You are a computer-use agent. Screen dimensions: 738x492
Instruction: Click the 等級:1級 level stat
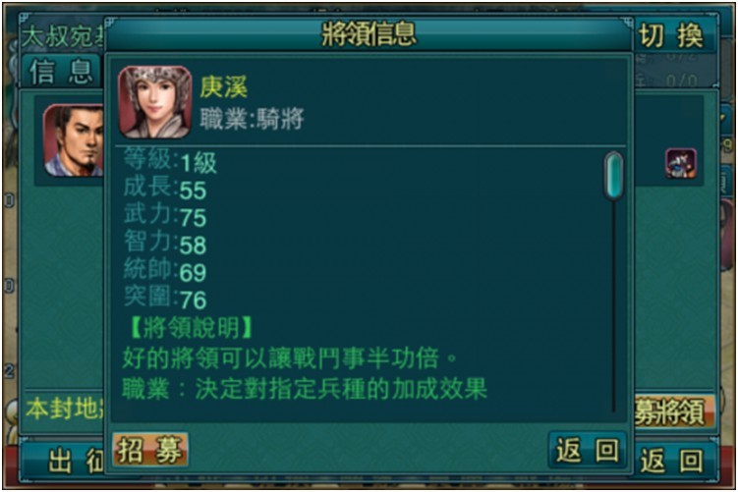[x=170, y=161]
